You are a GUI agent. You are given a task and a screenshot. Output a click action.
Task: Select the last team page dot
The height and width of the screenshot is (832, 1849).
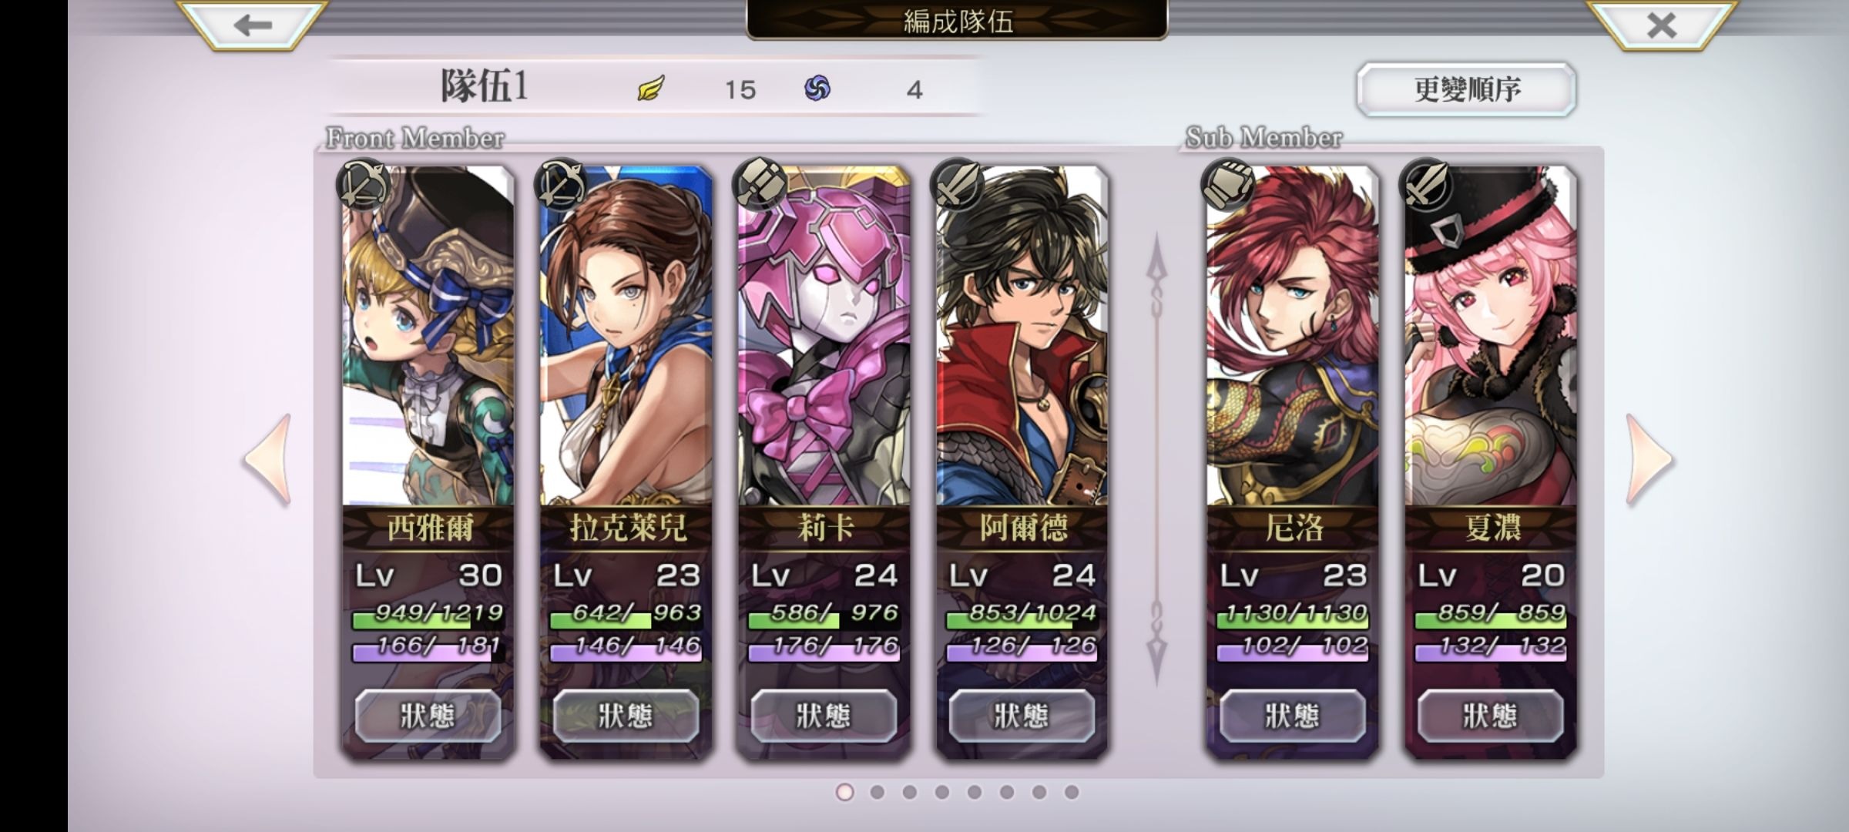click(x=1072, y=792)
